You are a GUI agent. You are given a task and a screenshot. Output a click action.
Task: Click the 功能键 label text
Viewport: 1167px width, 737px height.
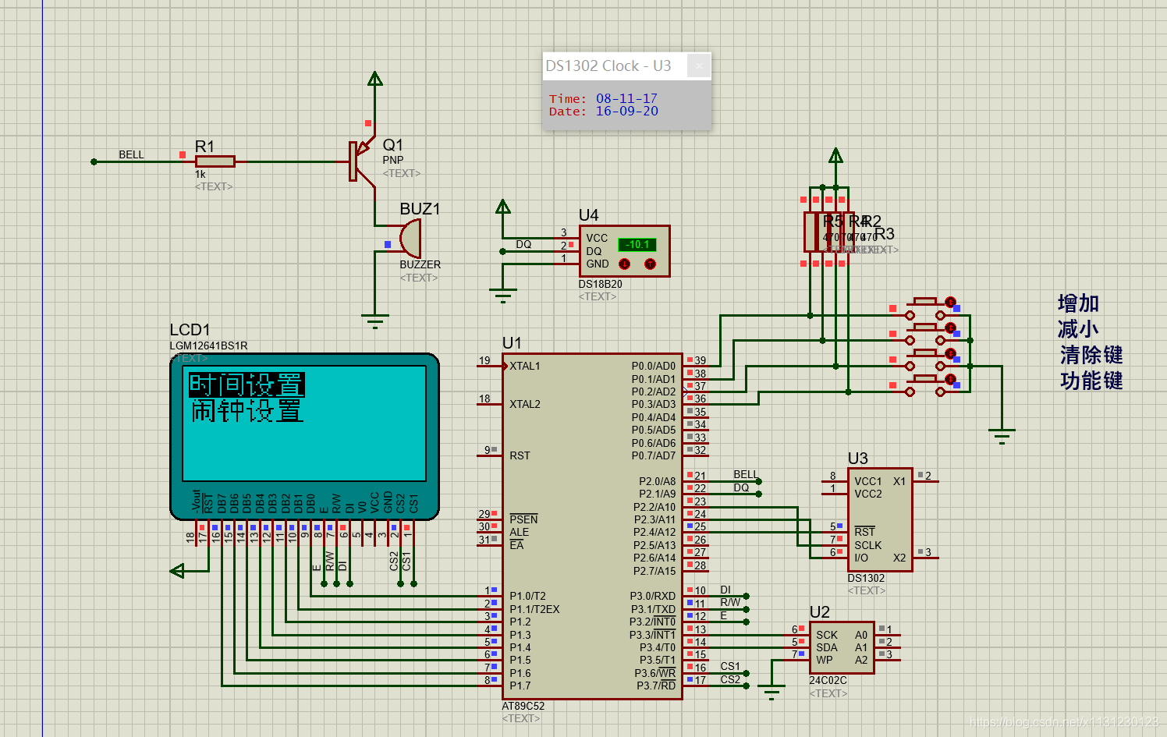(1091, 381)
